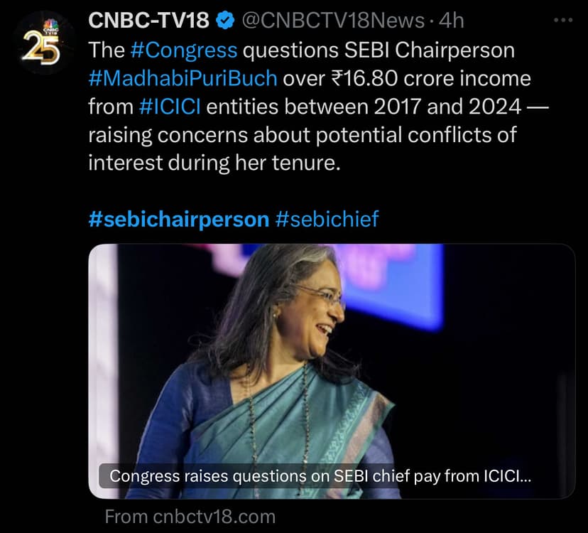
Task: Open the #Congress hashtag
Action: click(x=183, y=50)
